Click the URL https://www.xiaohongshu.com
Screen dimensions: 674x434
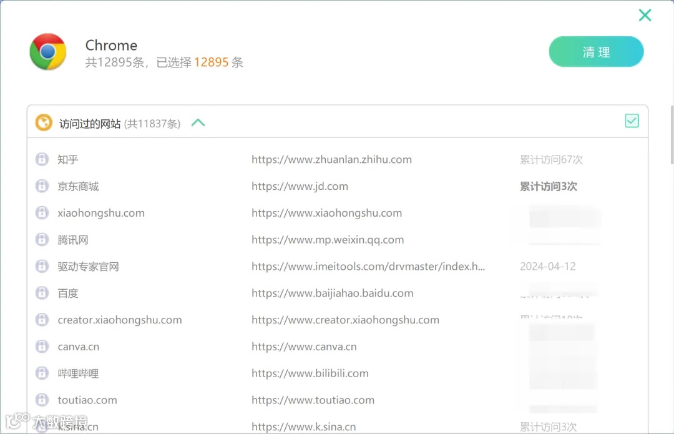[x=326, y=213]
